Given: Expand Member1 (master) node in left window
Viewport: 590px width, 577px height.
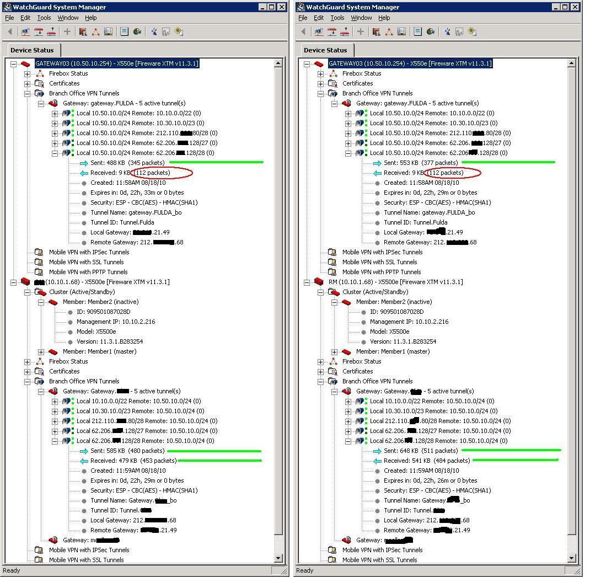Looking at the screenshot, I should 41,352.
